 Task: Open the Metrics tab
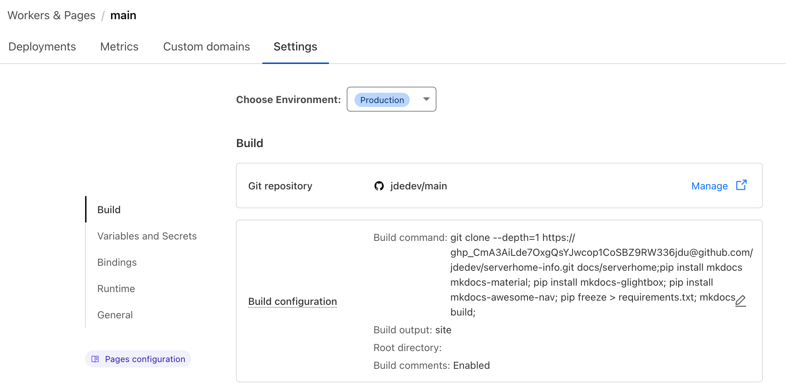pos(119,47)
